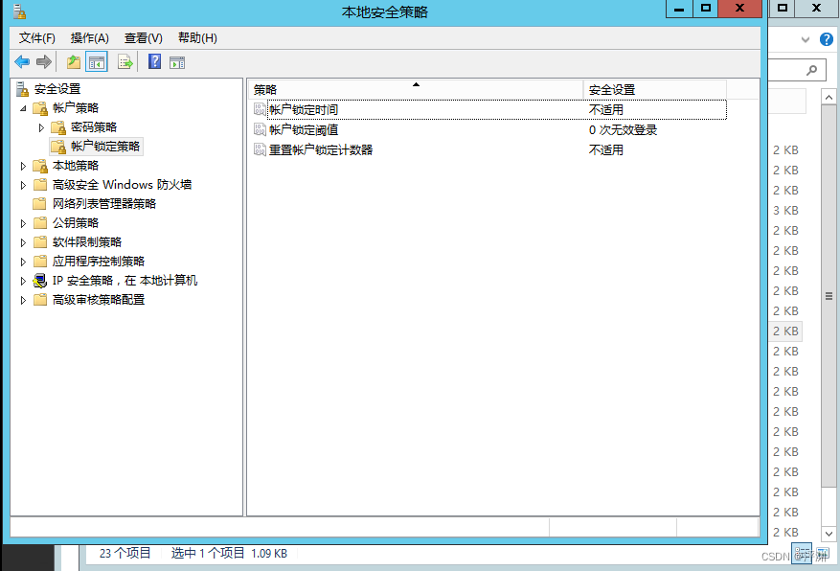Image resolution: width=840 pixels, height=571 pixels.
Task: Click the IP 安全策略 computer icon
Action: click(40, 280)
